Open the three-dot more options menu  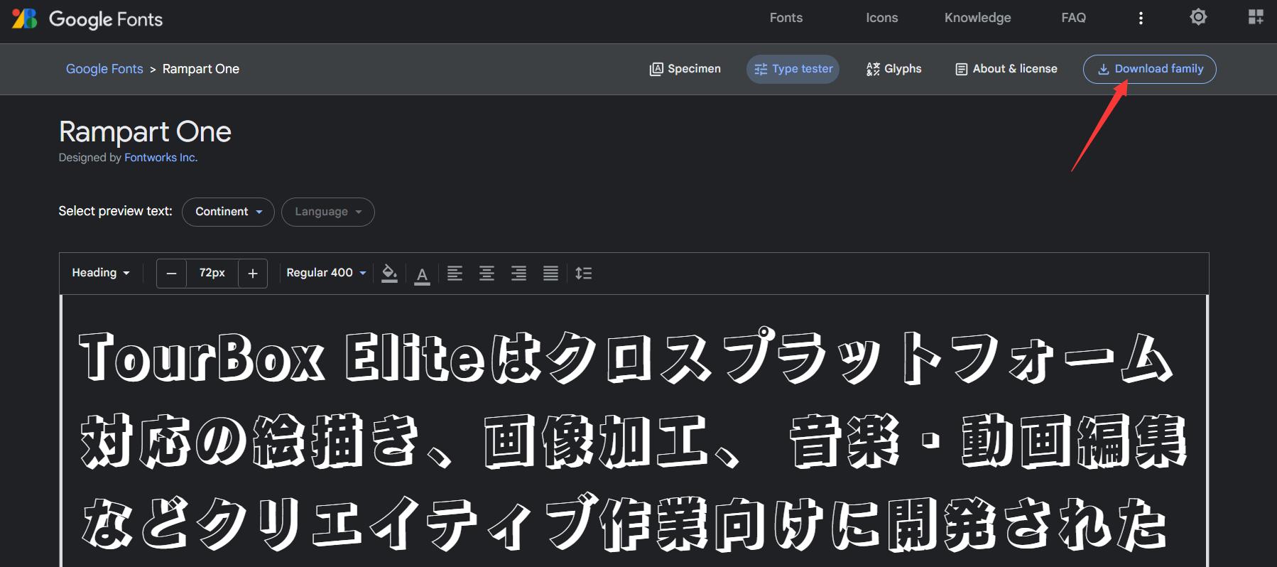[x=1141, y=18]
